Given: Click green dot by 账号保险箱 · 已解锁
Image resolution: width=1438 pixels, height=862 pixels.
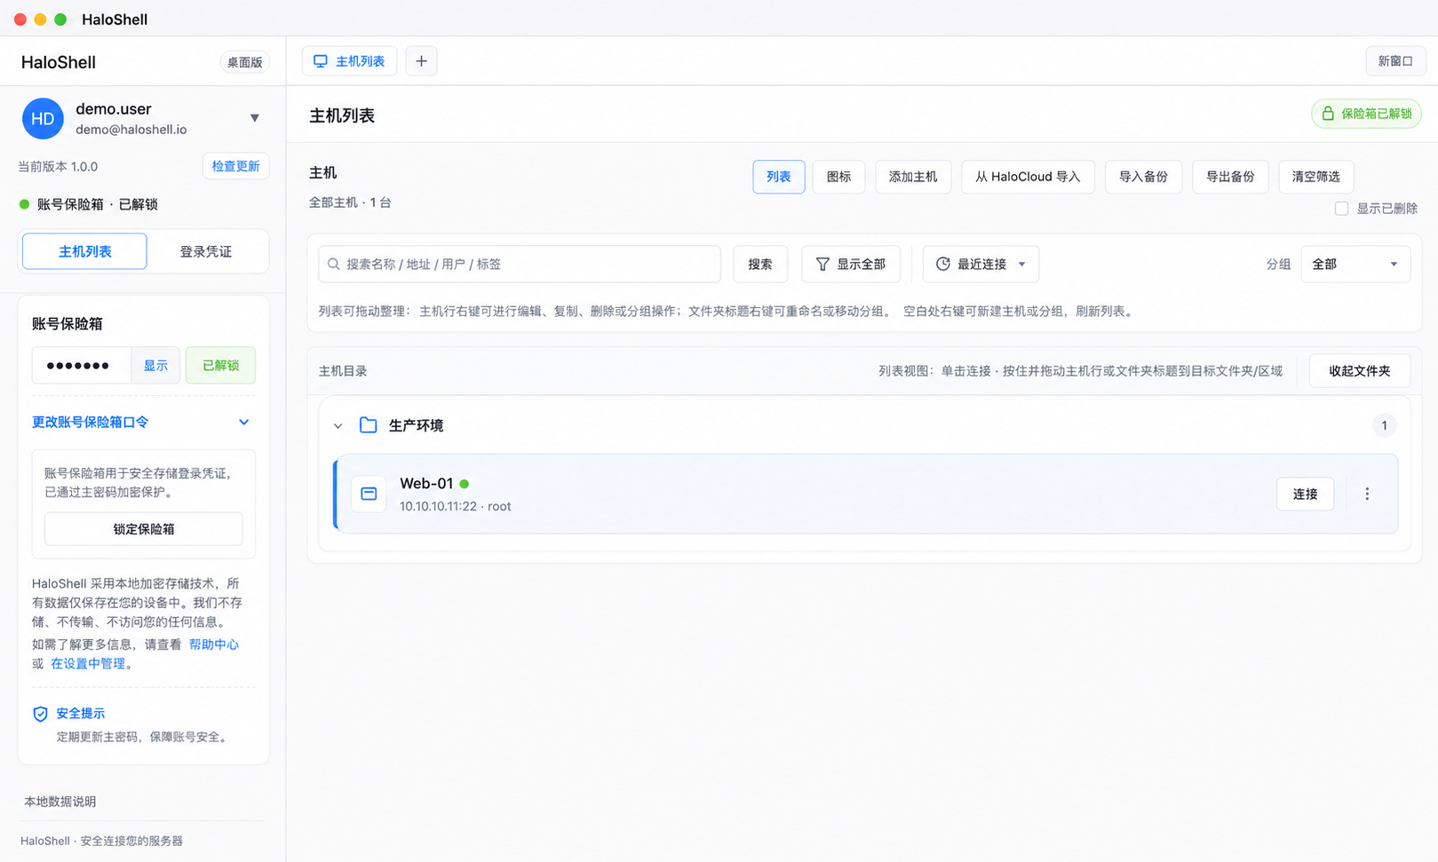Looking at the screenshot, I should click(24, 204).
